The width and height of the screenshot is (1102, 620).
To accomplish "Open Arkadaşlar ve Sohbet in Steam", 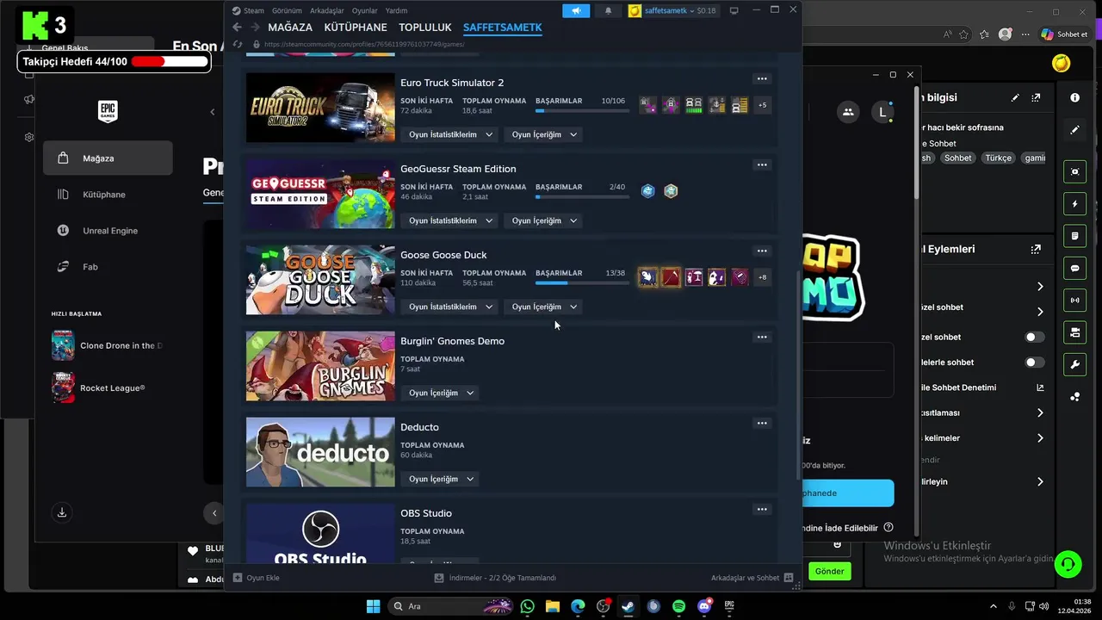I will (x=752, y=578).
